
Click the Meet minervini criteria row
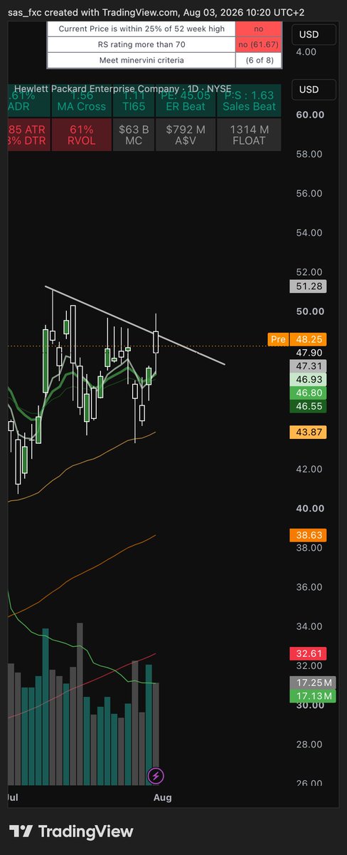(142, 60)
